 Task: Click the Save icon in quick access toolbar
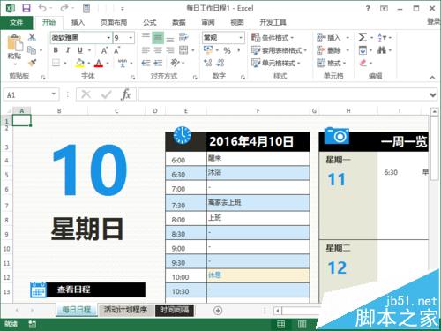coord(26,8)
